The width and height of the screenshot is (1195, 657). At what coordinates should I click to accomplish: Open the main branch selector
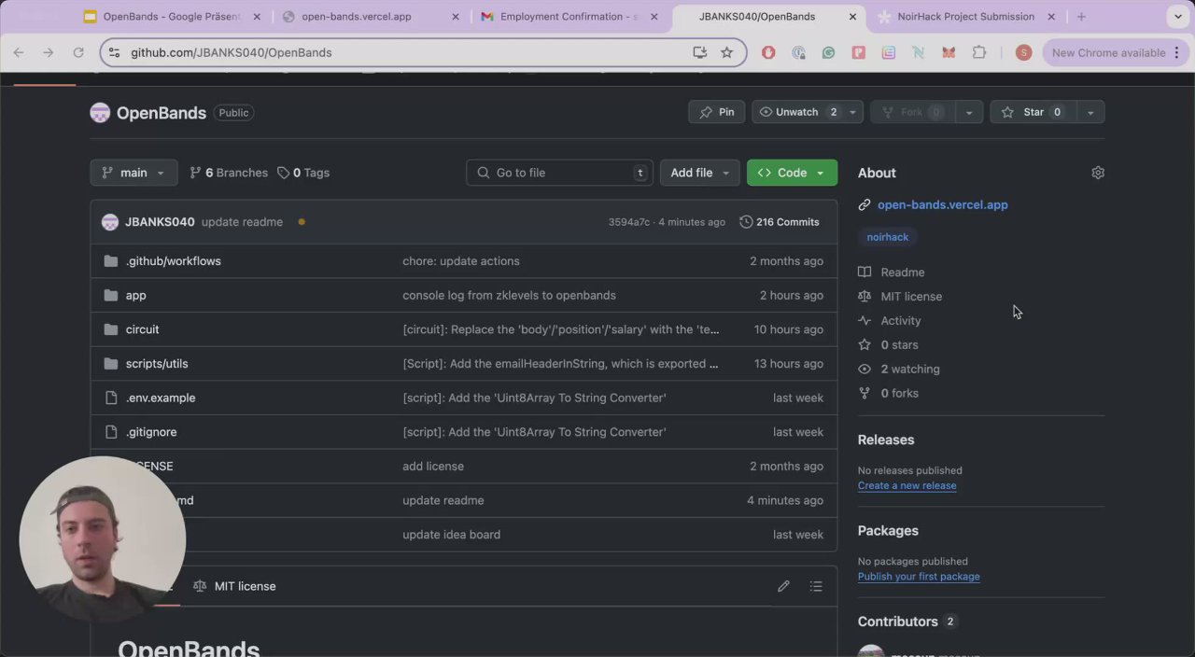coord(134,173)
